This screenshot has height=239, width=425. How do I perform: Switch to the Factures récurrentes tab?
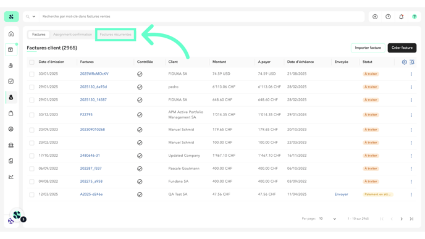point(116,35)
